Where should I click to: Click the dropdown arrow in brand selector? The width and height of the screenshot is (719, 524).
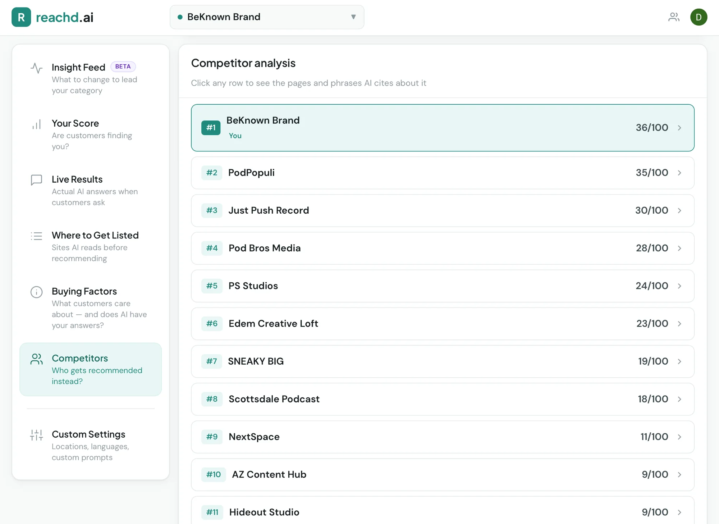[353, 17]
